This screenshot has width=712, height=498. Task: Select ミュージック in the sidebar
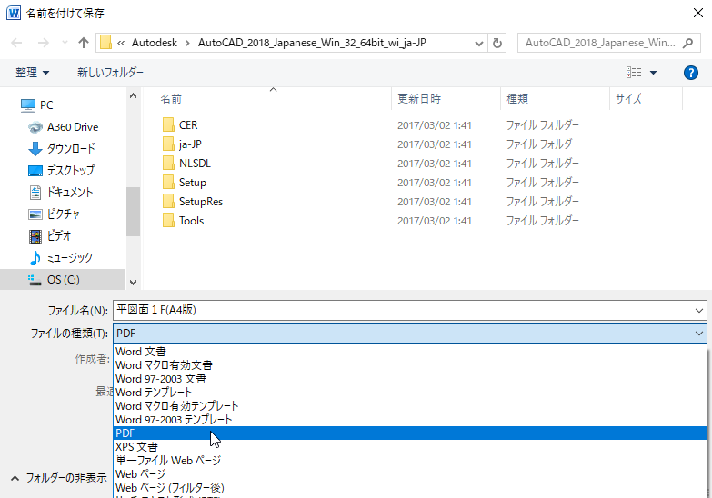(61, 258)
